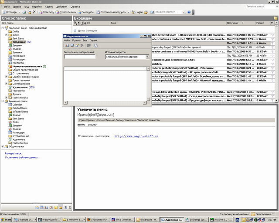
Task: Sort messages by Размер column header
Action: pyautogui.click(x=262, y=23)
